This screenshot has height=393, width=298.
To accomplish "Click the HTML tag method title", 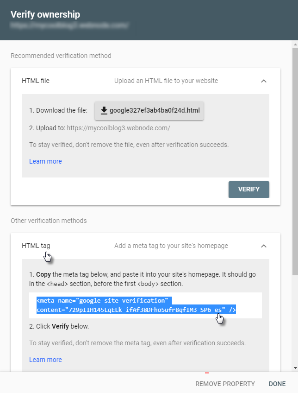I will [36, 246].
